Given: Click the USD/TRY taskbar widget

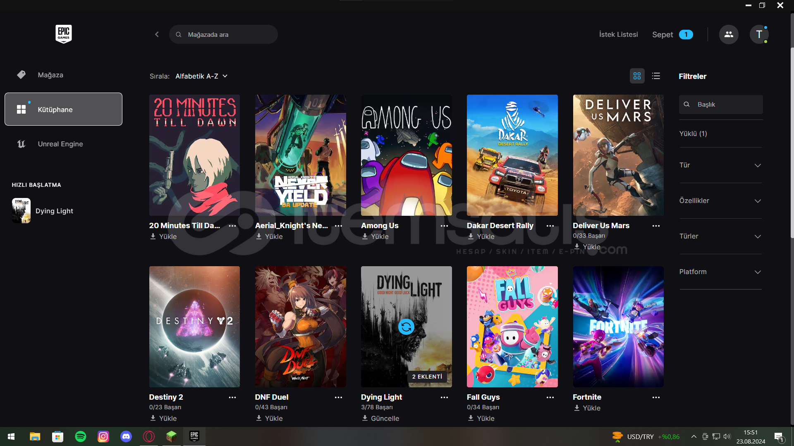Looking at the screenshot, I should [x=646, y=436].
